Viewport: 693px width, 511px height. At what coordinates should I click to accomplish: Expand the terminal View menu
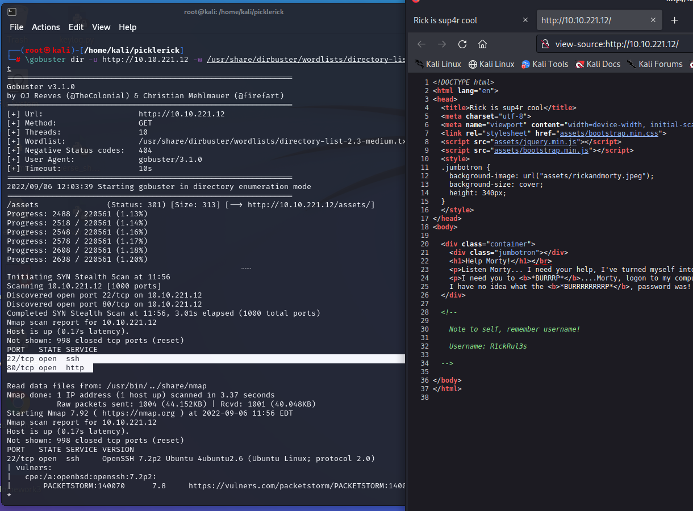pos(101,27)
